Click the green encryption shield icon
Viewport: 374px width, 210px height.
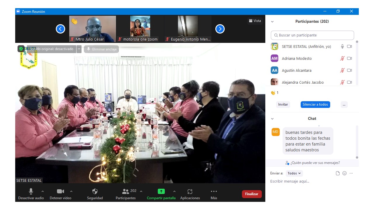[x=21, y=49]
